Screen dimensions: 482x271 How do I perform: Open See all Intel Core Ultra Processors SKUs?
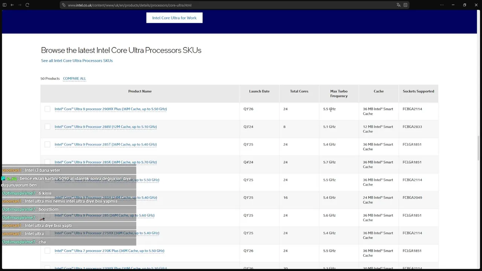tap(77, 61)
